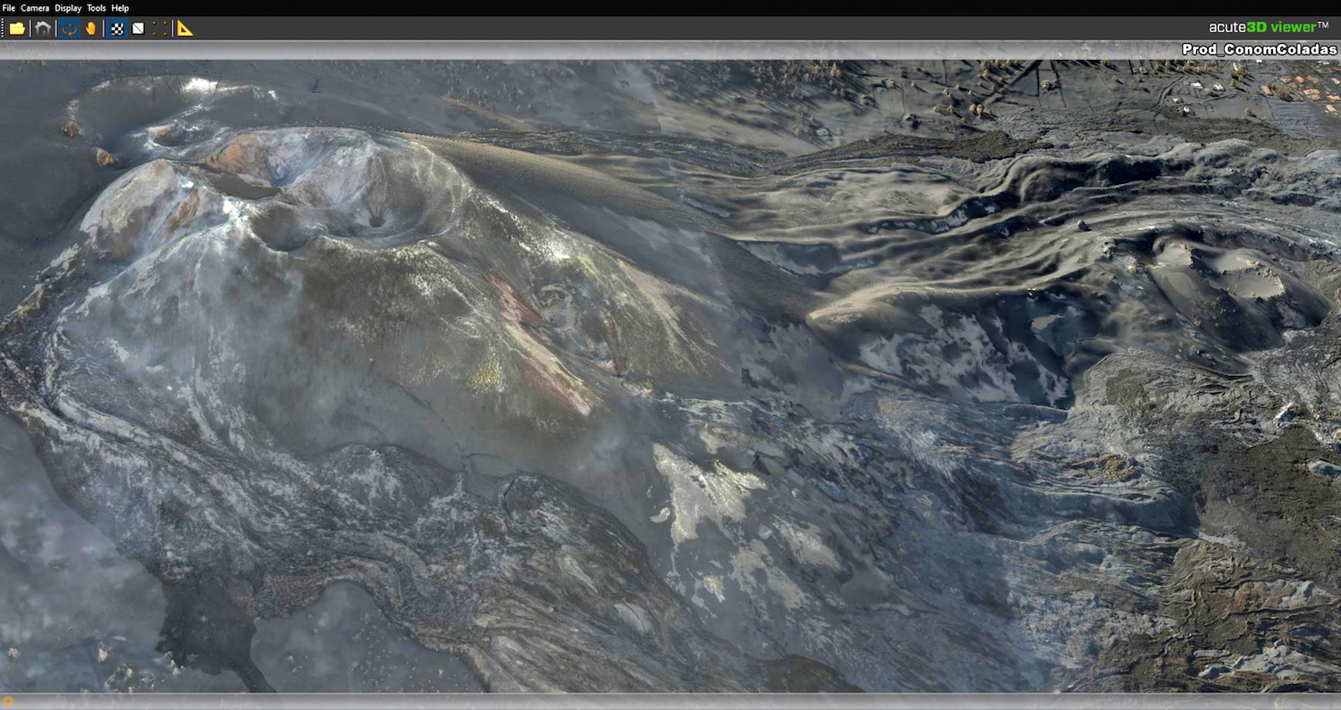Click the Prod_ConomColadas title label
This screenshot has width=1341, height=710.
1261,49
